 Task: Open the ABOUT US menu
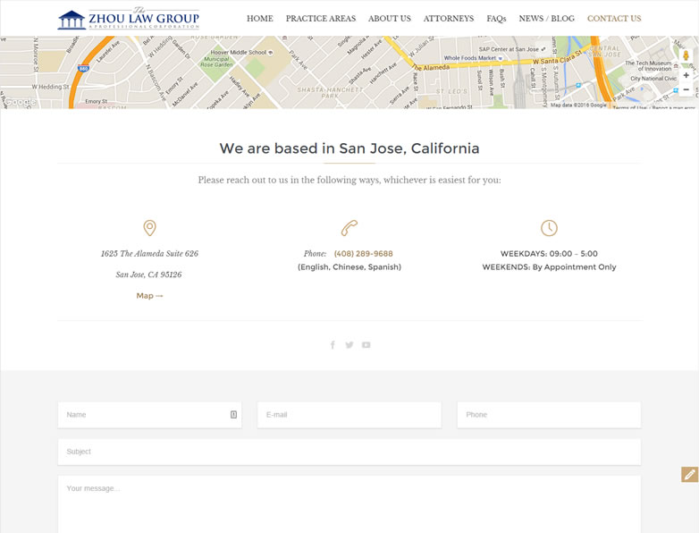pos(389,19)
